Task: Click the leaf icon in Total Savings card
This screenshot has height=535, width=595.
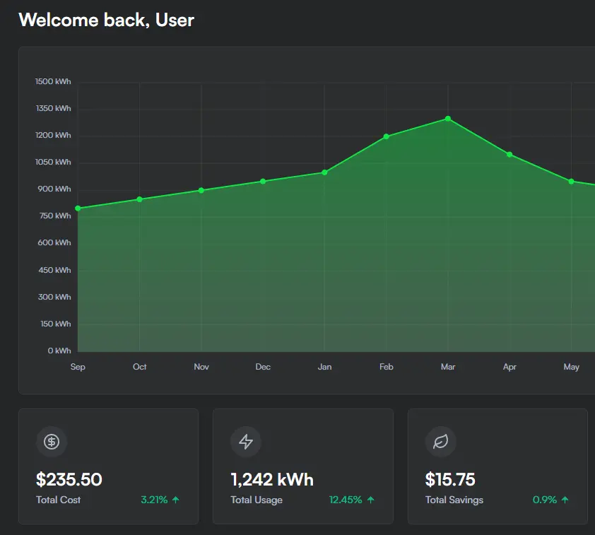Action: tap(440, 442)
